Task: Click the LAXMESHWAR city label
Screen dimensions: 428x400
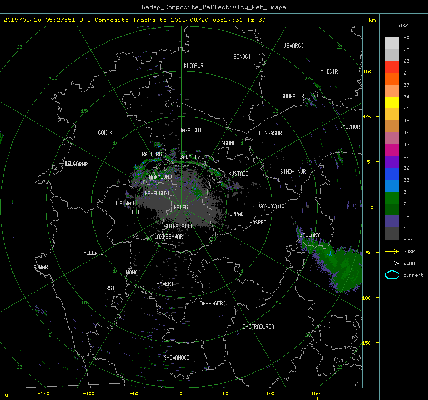Action: [168, 237]
